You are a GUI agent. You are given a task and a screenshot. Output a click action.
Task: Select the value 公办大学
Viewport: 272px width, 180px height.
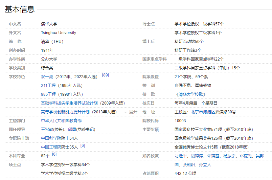point(49,59)
